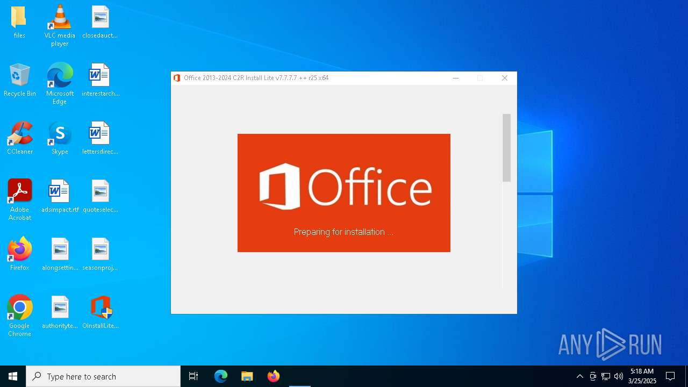Launch Firefox desktop shortcut

pos(19,254)
